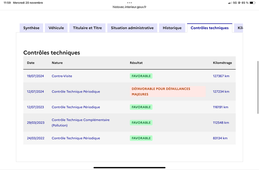Tap the 65 % battery percentage

(x=245, y=3)
